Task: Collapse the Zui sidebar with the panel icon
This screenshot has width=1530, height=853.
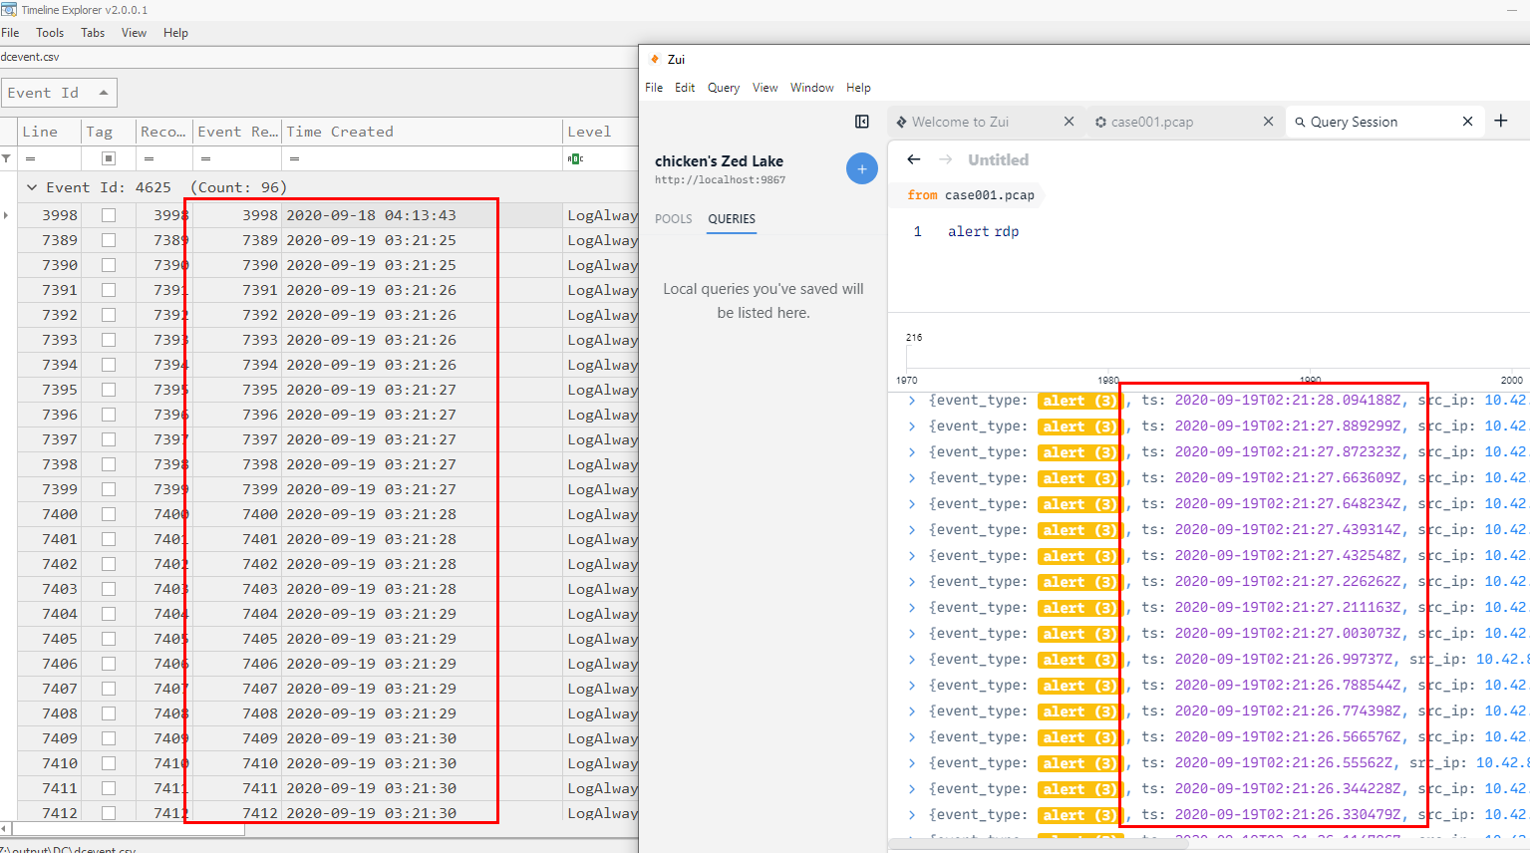Action: point(862,122)
